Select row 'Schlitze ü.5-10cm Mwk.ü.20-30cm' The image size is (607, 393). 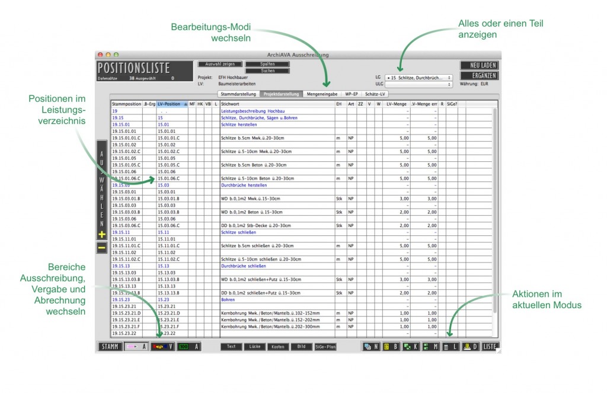301,151
